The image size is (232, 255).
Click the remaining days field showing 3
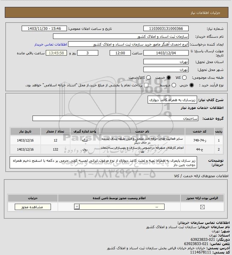coord(87,53)
